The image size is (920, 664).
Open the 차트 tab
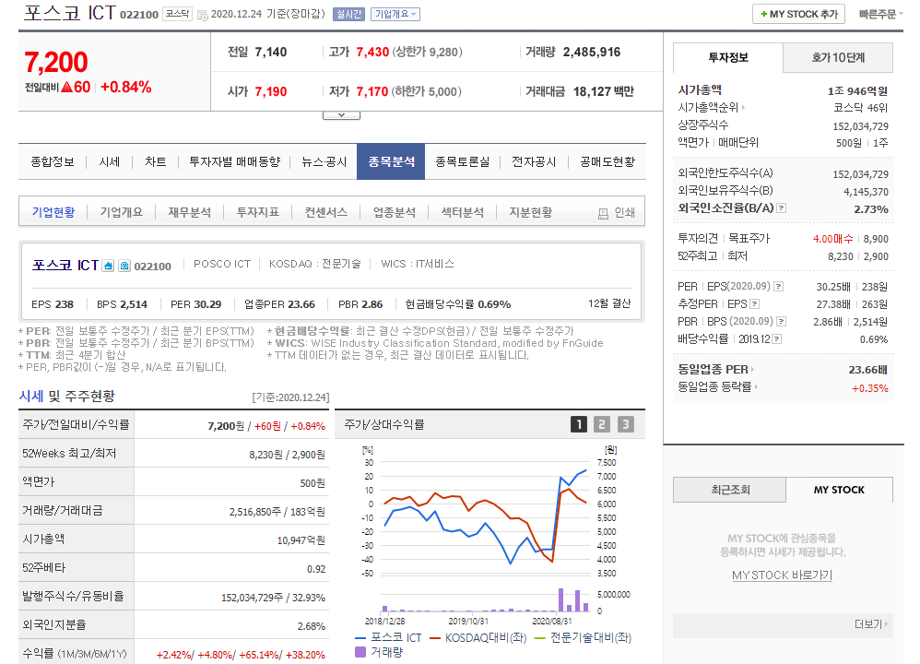(156, 162)
